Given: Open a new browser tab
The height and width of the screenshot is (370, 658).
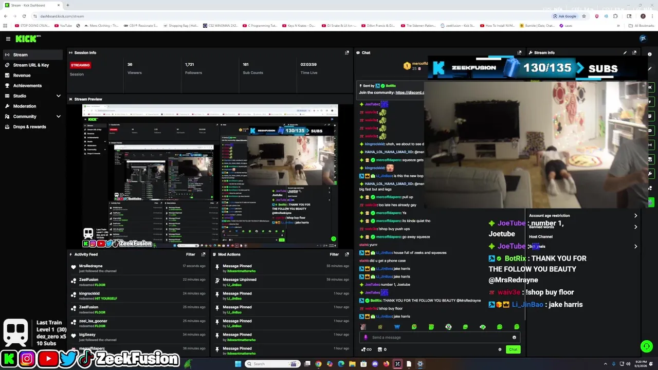Looking at the screenshot, I should pyautogui.click(x=67, y=5).
